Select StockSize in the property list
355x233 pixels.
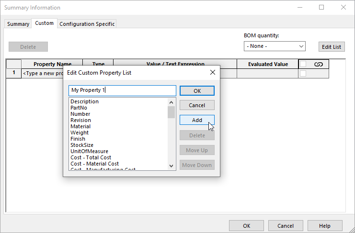click(82, 145)
